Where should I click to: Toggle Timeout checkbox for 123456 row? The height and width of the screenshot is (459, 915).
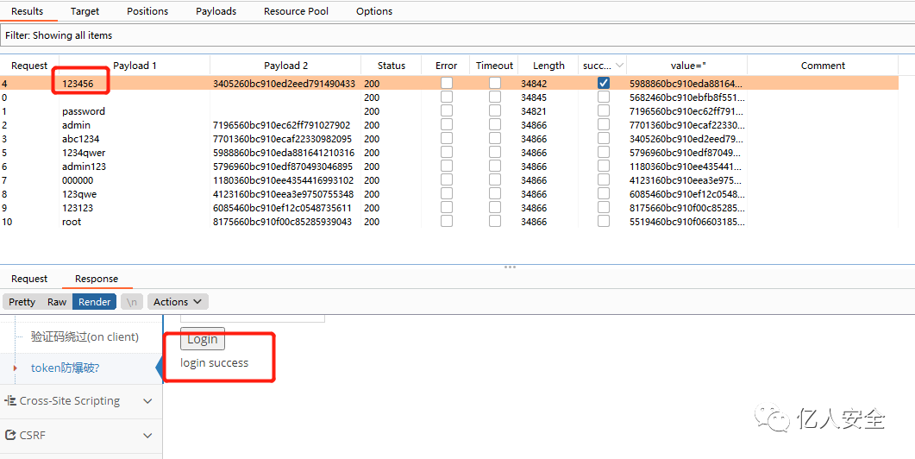(x=495, y=84)
